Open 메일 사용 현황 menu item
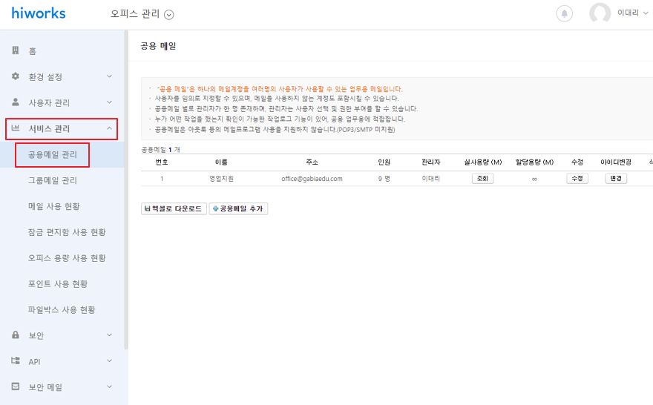 tap(54, 206)
